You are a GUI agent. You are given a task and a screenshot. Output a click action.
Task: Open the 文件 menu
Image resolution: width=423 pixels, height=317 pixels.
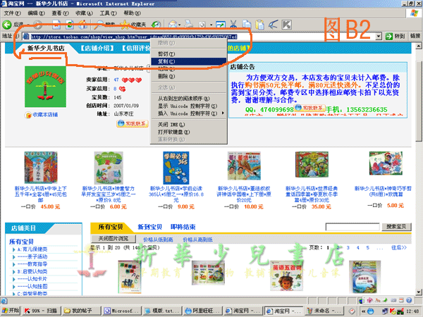[x=12, y=13]
